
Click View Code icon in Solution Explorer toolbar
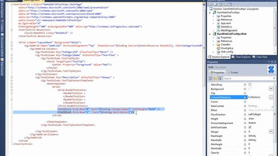coord(226,4)
